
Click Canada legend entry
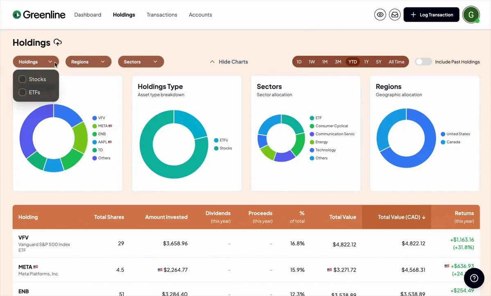[450, 142]
